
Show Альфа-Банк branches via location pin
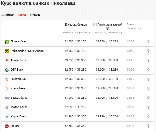coord(148,60)
